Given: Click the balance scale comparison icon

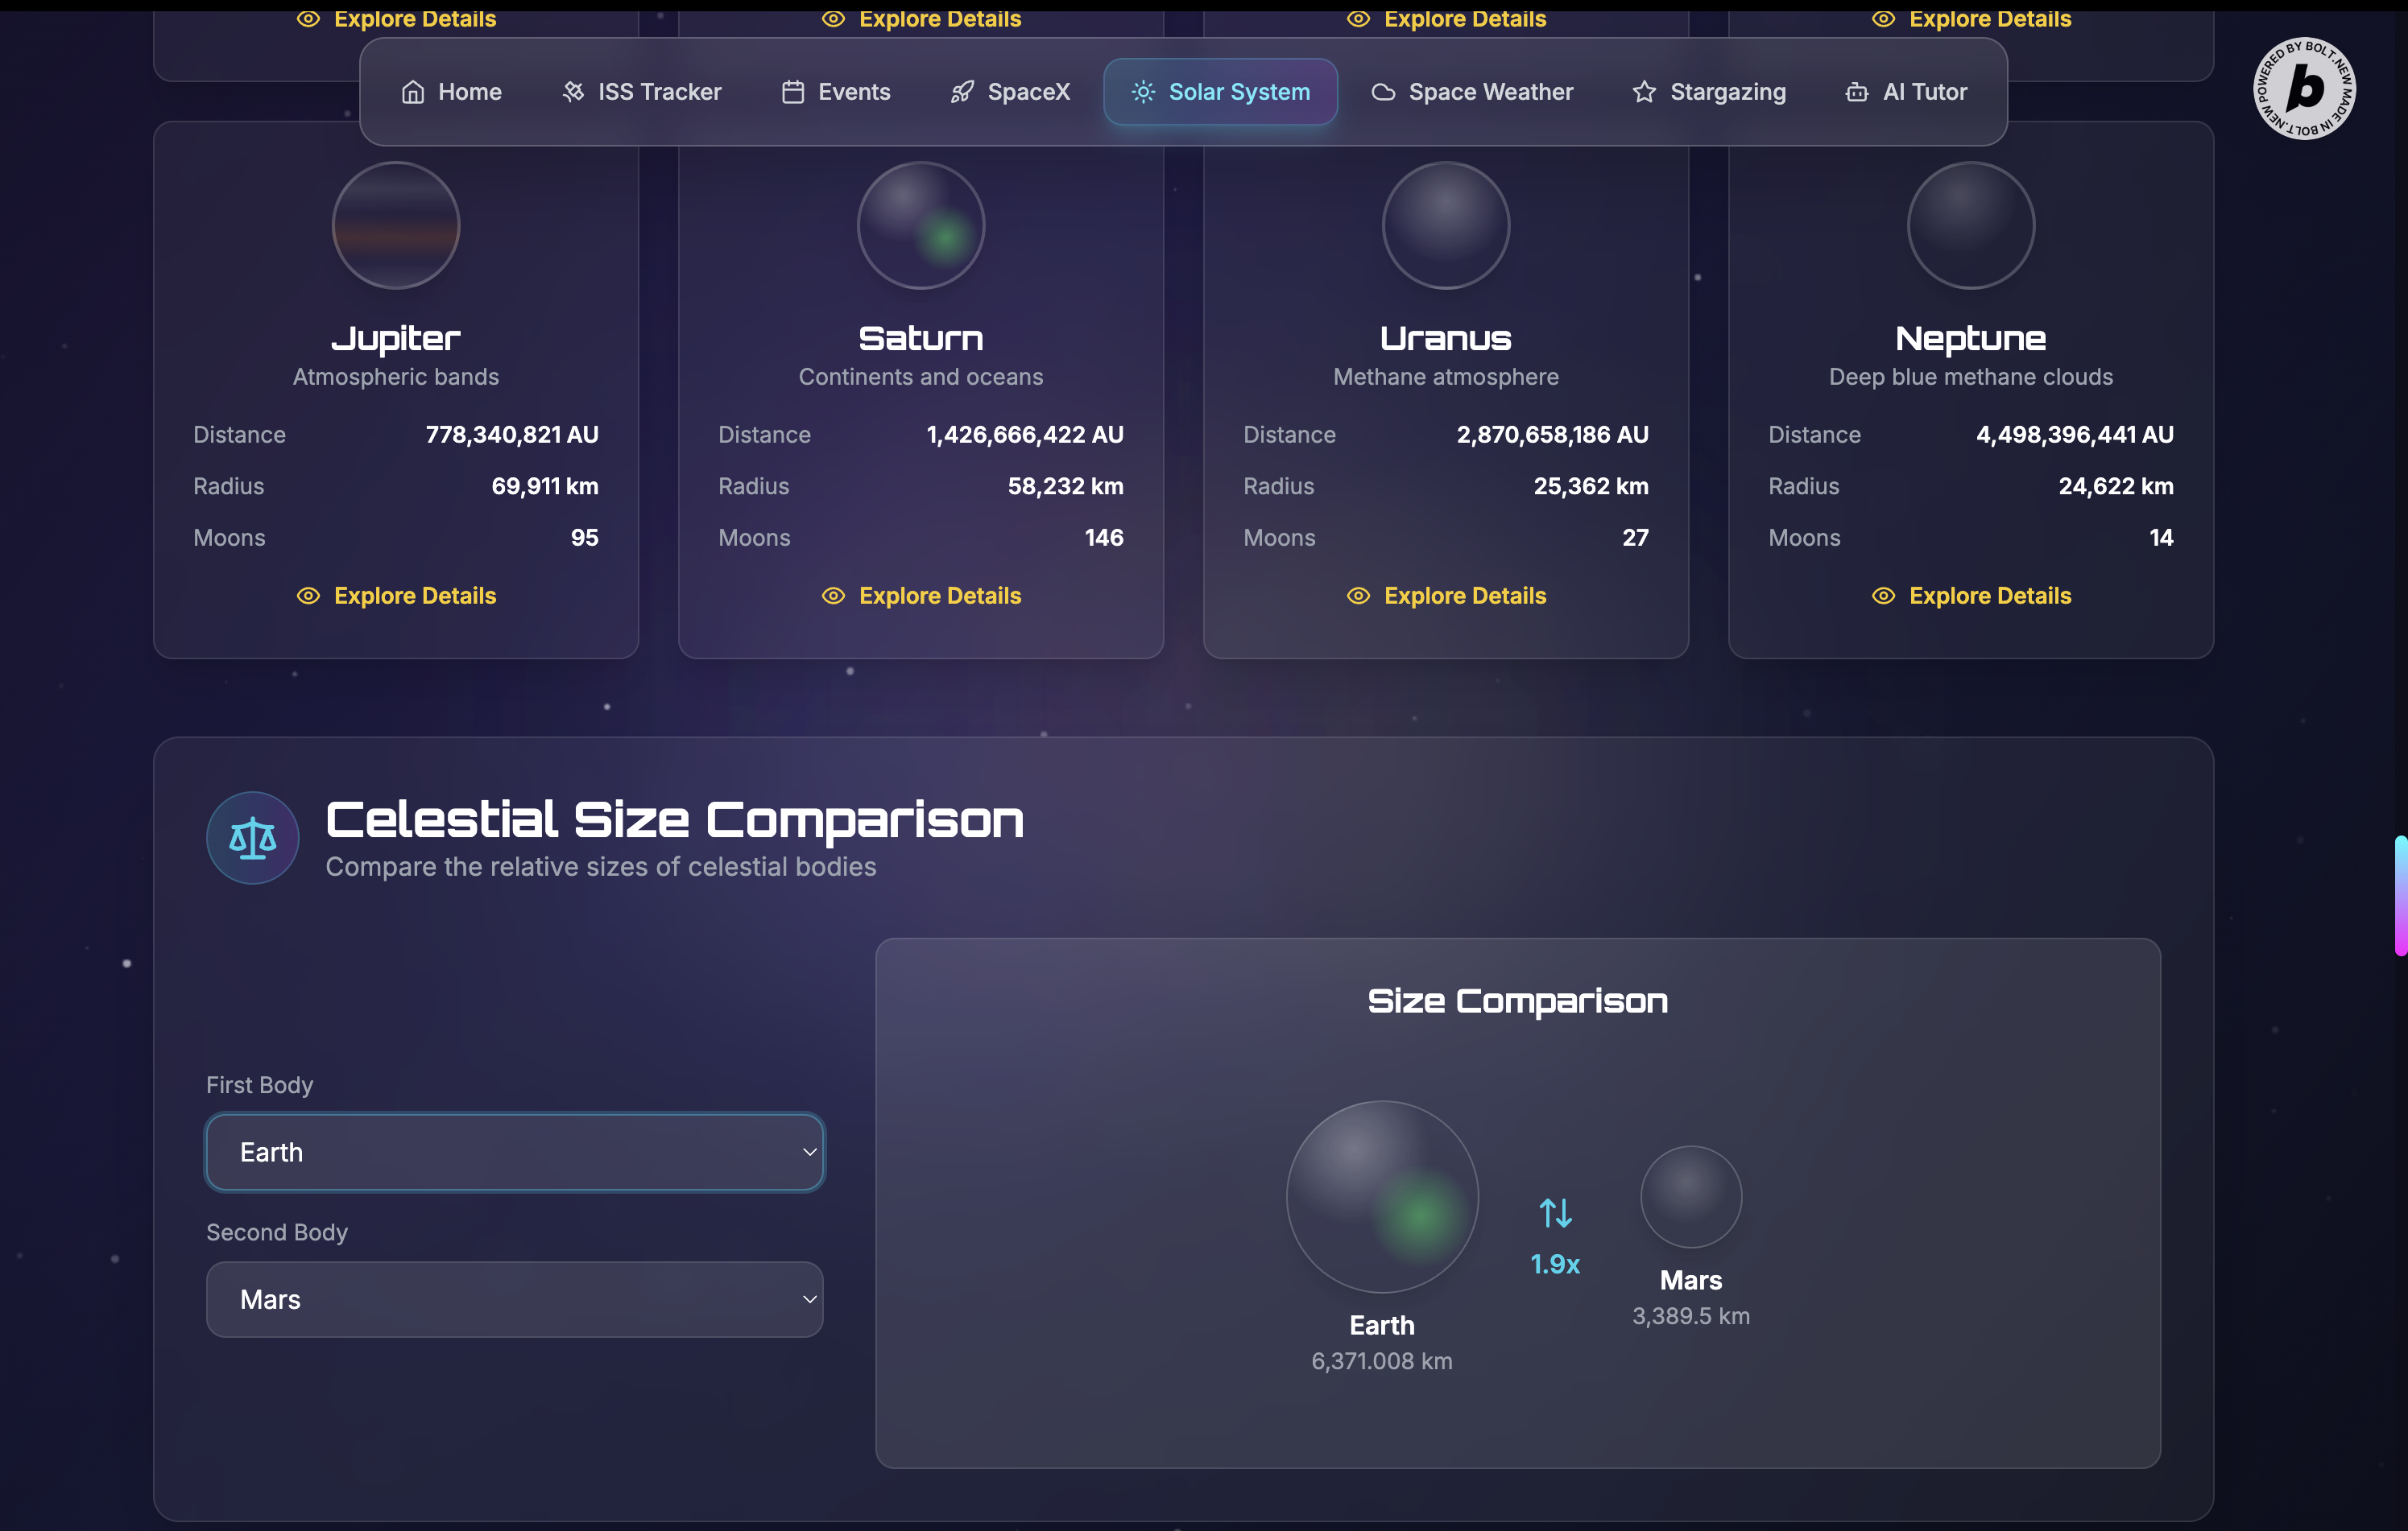Looking at the screenshot, I should [x=253, y=837].
